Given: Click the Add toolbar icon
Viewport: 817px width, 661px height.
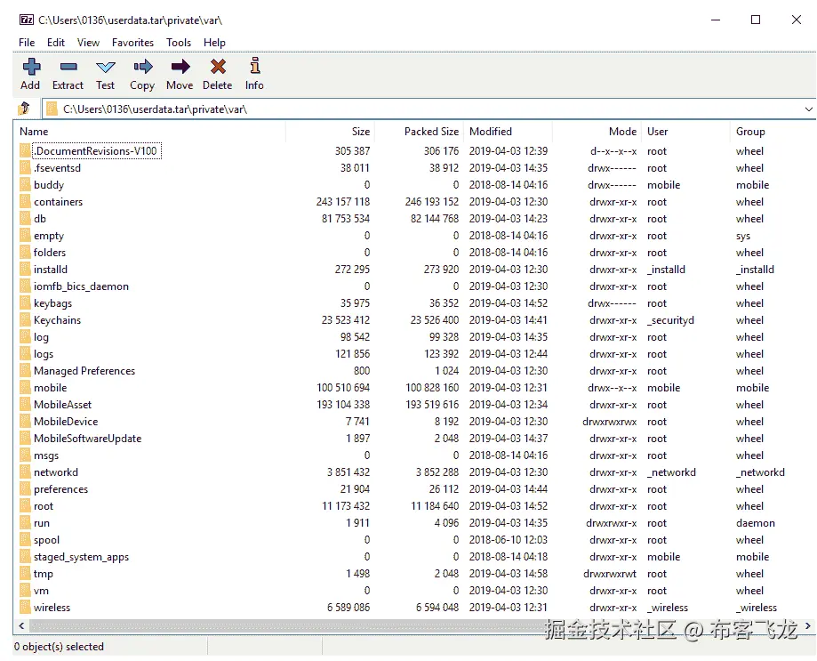Looking at the screenshot, I should coord(31,66).
